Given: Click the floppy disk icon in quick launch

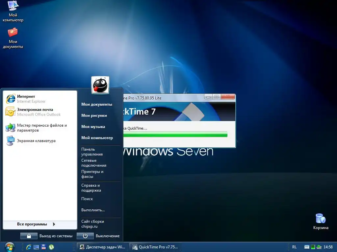Looking at the screenshot, I should [x=44, y=247].
